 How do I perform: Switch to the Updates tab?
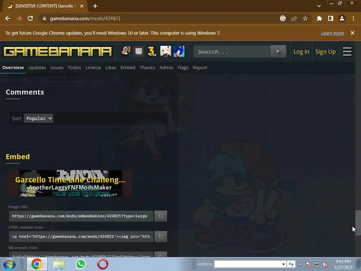37,67
